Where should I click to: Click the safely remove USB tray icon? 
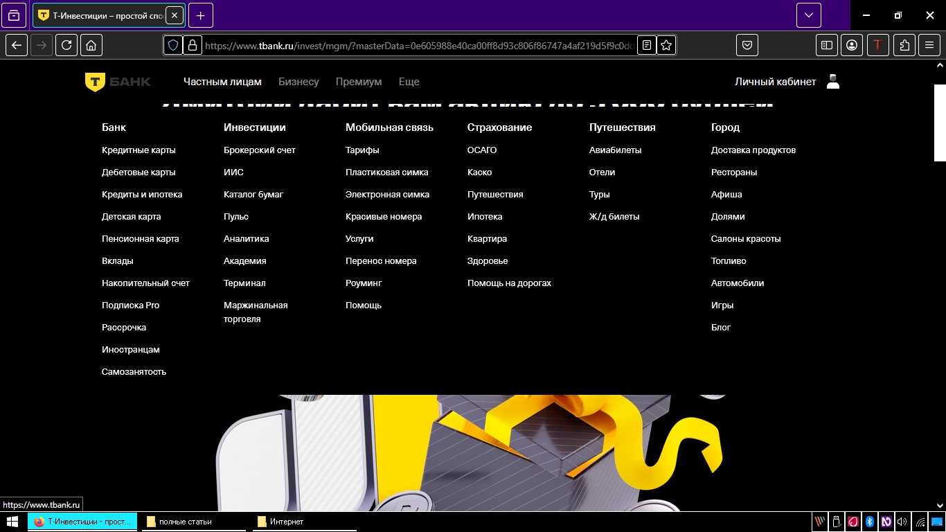tap(837, 522)
